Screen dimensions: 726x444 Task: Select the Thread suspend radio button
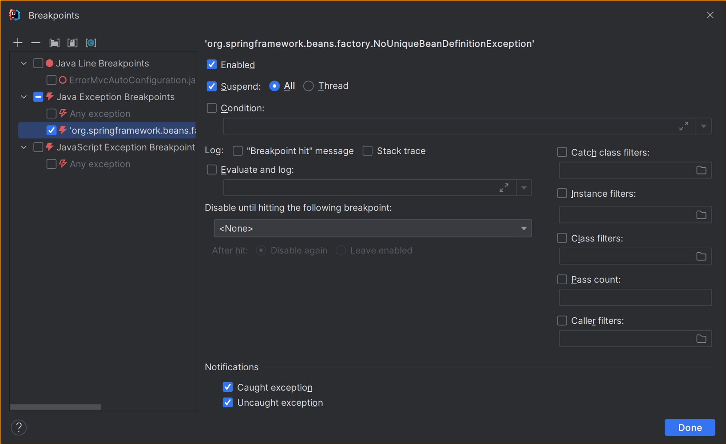[x=309, y=86]
